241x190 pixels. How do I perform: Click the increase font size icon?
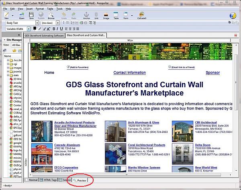[49, 29]
